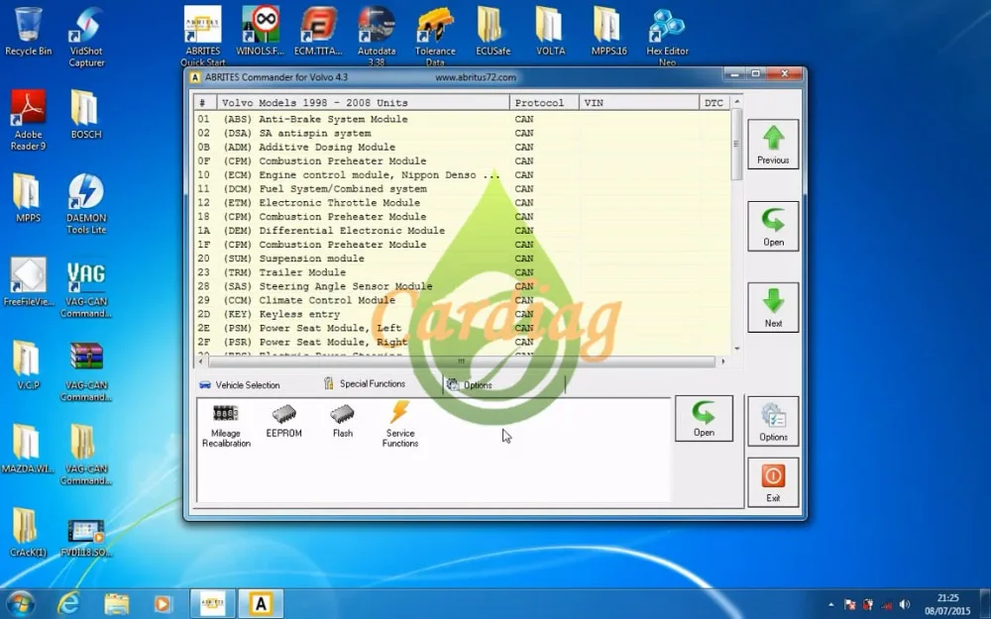
Task: Select the ETM Electronic Throttle Module row
Action: [463, 202]
